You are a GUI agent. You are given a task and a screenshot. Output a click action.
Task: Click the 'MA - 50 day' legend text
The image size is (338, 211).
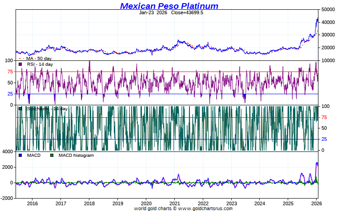(x=39, y=58)
